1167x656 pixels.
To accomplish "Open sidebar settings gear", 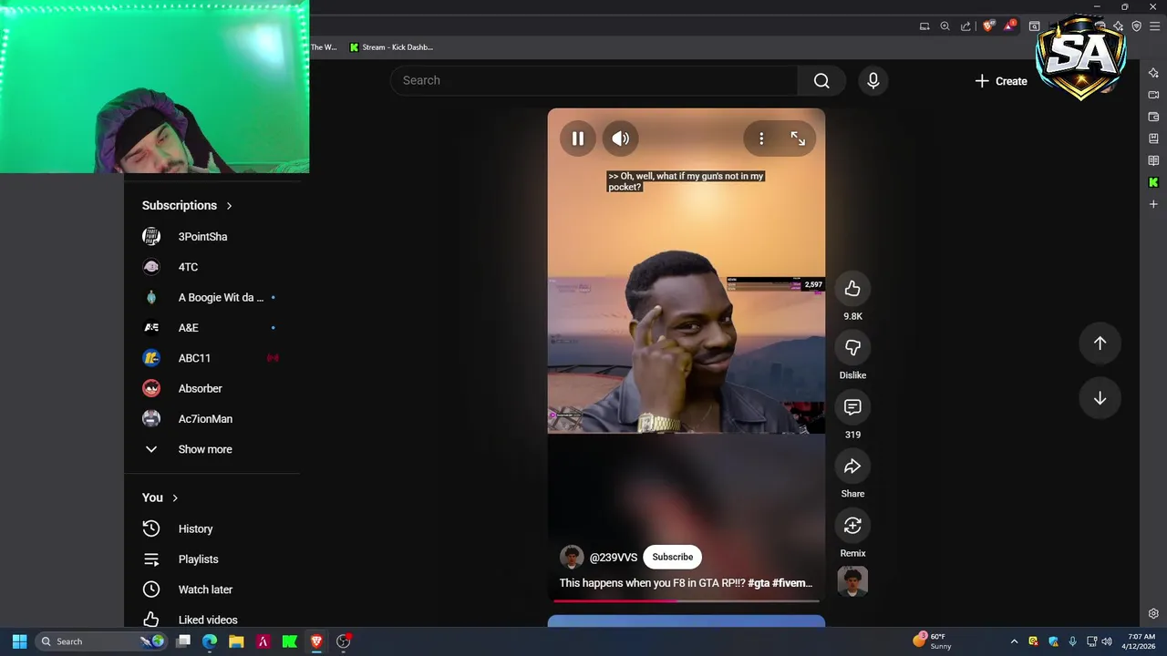I will (x=1153, y=614).
